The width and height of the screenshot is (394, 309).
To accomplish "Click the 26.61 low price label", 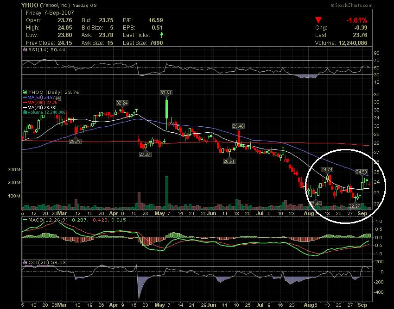I will click(x=229, y=161).
